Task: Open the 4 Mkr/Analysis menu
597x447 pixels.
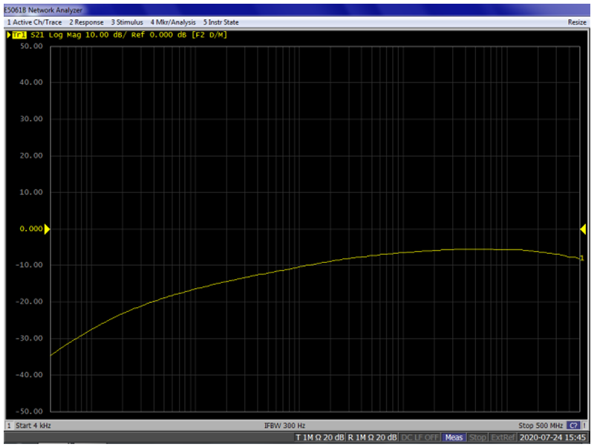Action: point(174,22)
